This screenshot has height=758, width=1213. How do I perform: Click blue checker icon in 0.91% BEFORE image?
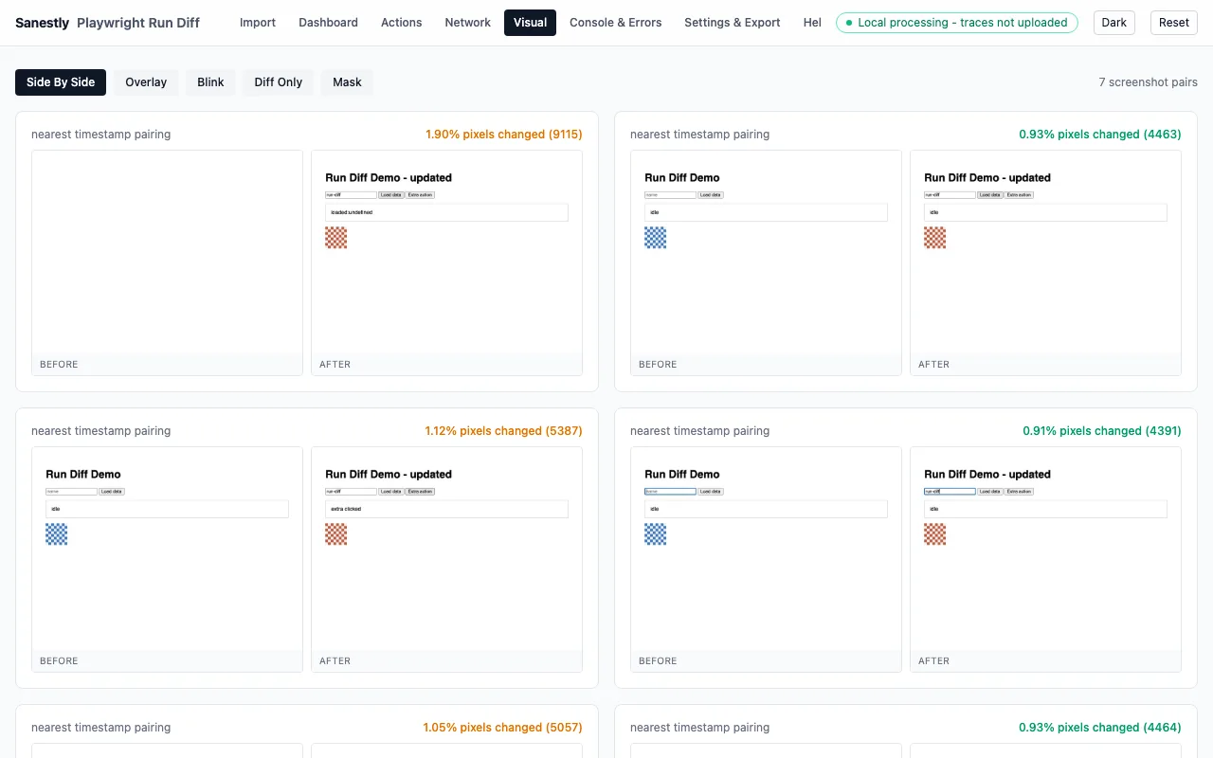655,534
